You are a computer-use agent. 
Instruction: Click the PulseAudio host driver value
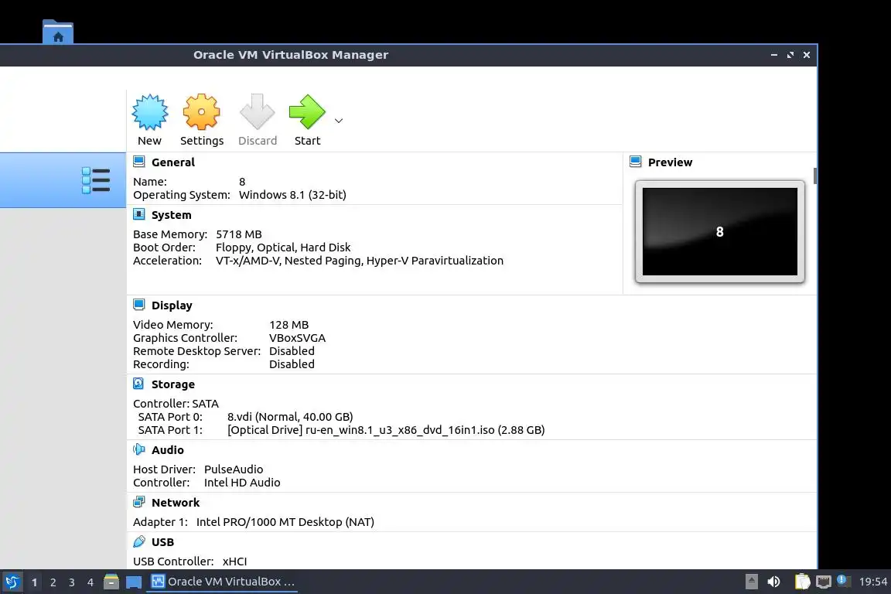click(234, 469)
